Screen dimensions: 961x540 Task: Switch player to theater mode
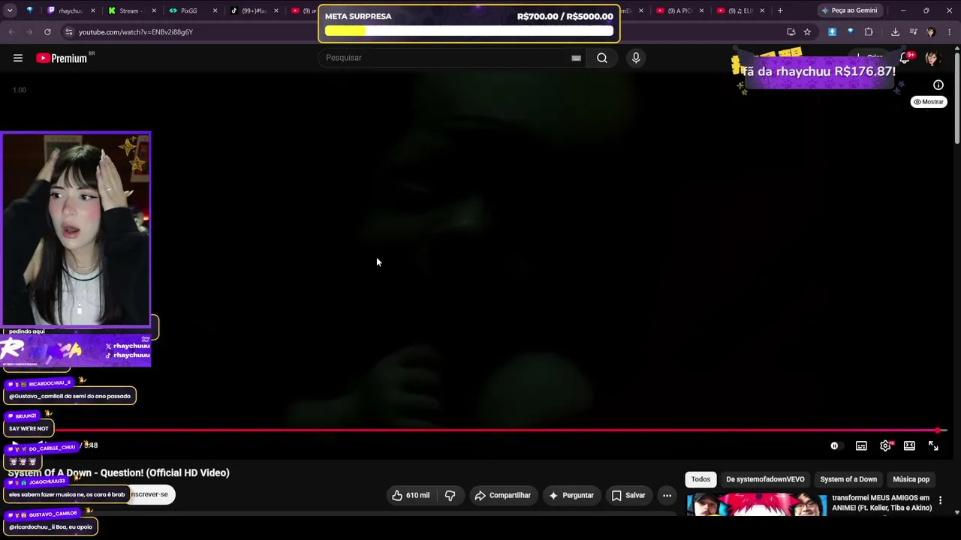(909, 445)
